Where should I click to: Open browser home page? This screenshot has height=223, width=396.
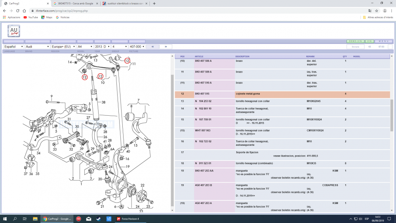pos(24,11)
